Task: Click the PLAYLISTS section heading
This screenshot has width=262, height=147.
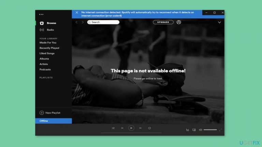Action: pyautogui.click(x=46, y=78)
